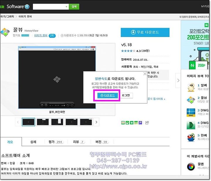Open the 1 알씨 ranking entry
The height and width of the screenshot is (181, 211).
point(202,85)
